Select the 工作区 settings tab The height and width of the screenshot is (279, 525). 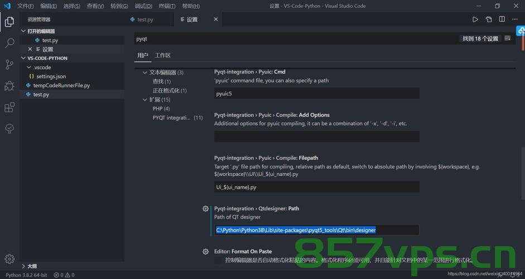pos(163,55)
